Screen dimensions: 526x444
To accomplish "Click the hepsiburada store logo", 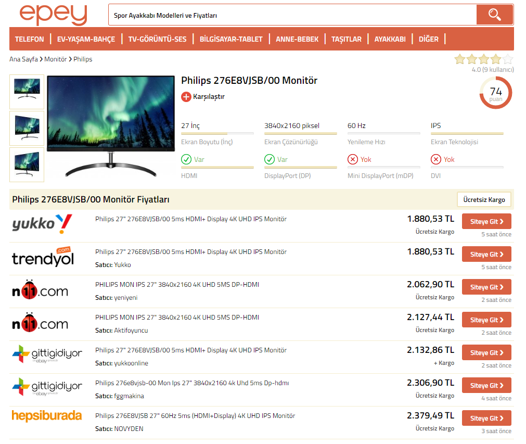I will [x=47, y=415].
